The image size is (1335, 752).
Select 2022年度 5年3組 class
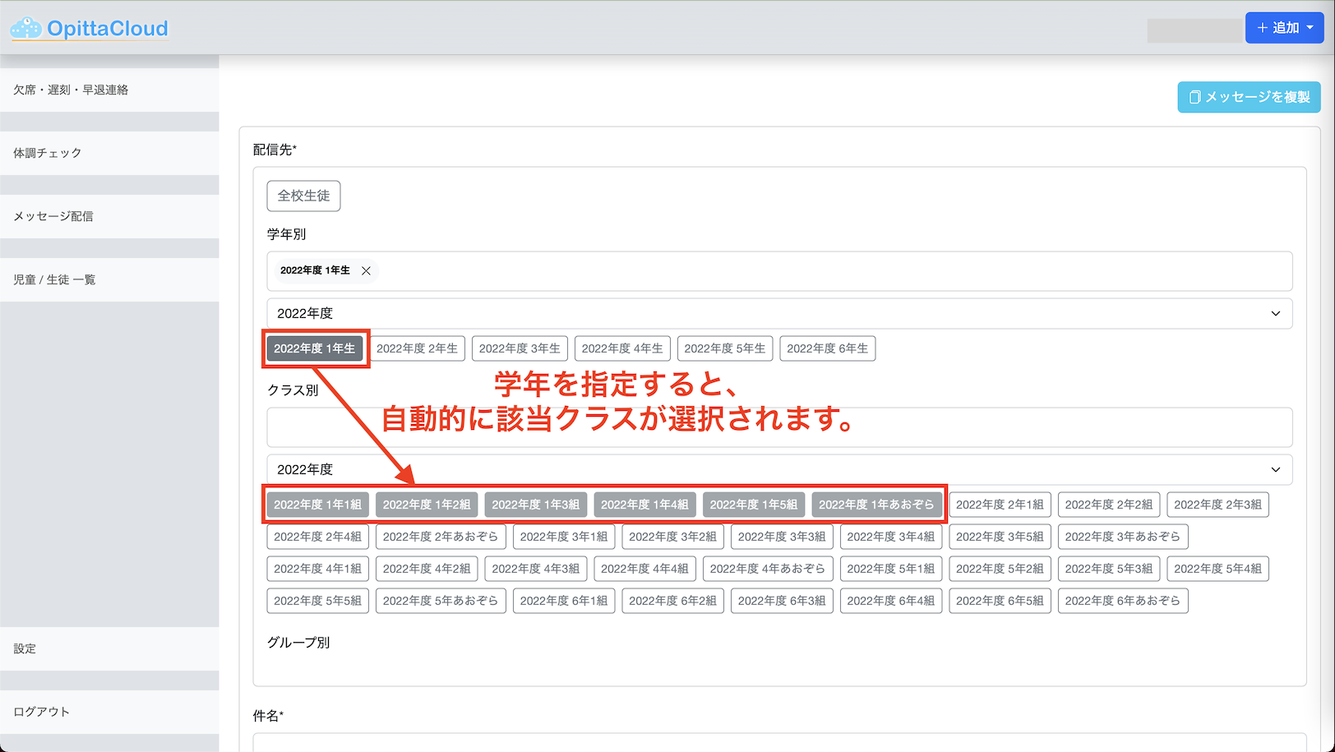click(x=1109, y=569)
